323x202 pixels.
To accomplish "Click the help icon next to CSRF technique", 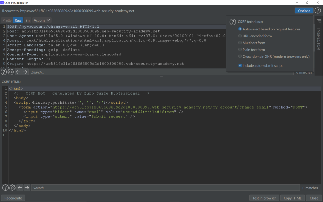I will (x=233, y=22).
